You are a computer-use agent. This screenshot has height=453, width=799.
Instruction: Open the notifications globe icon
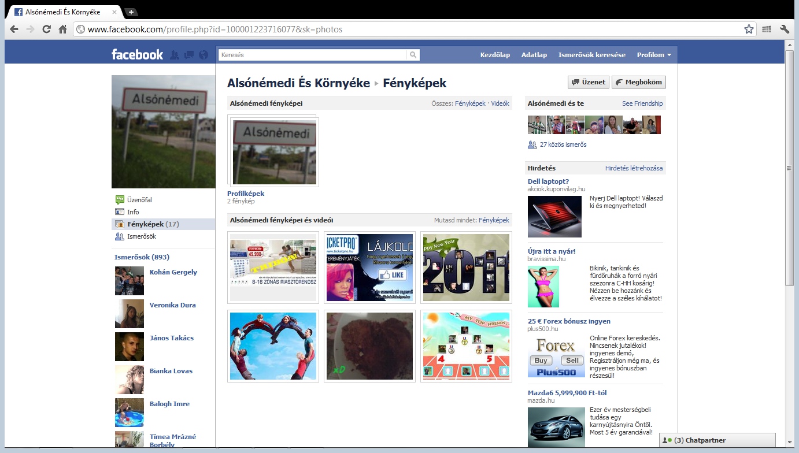203,55
